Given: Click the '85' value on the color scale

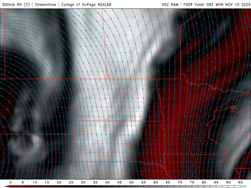Looking at the screenshot, I should [216, 182].
